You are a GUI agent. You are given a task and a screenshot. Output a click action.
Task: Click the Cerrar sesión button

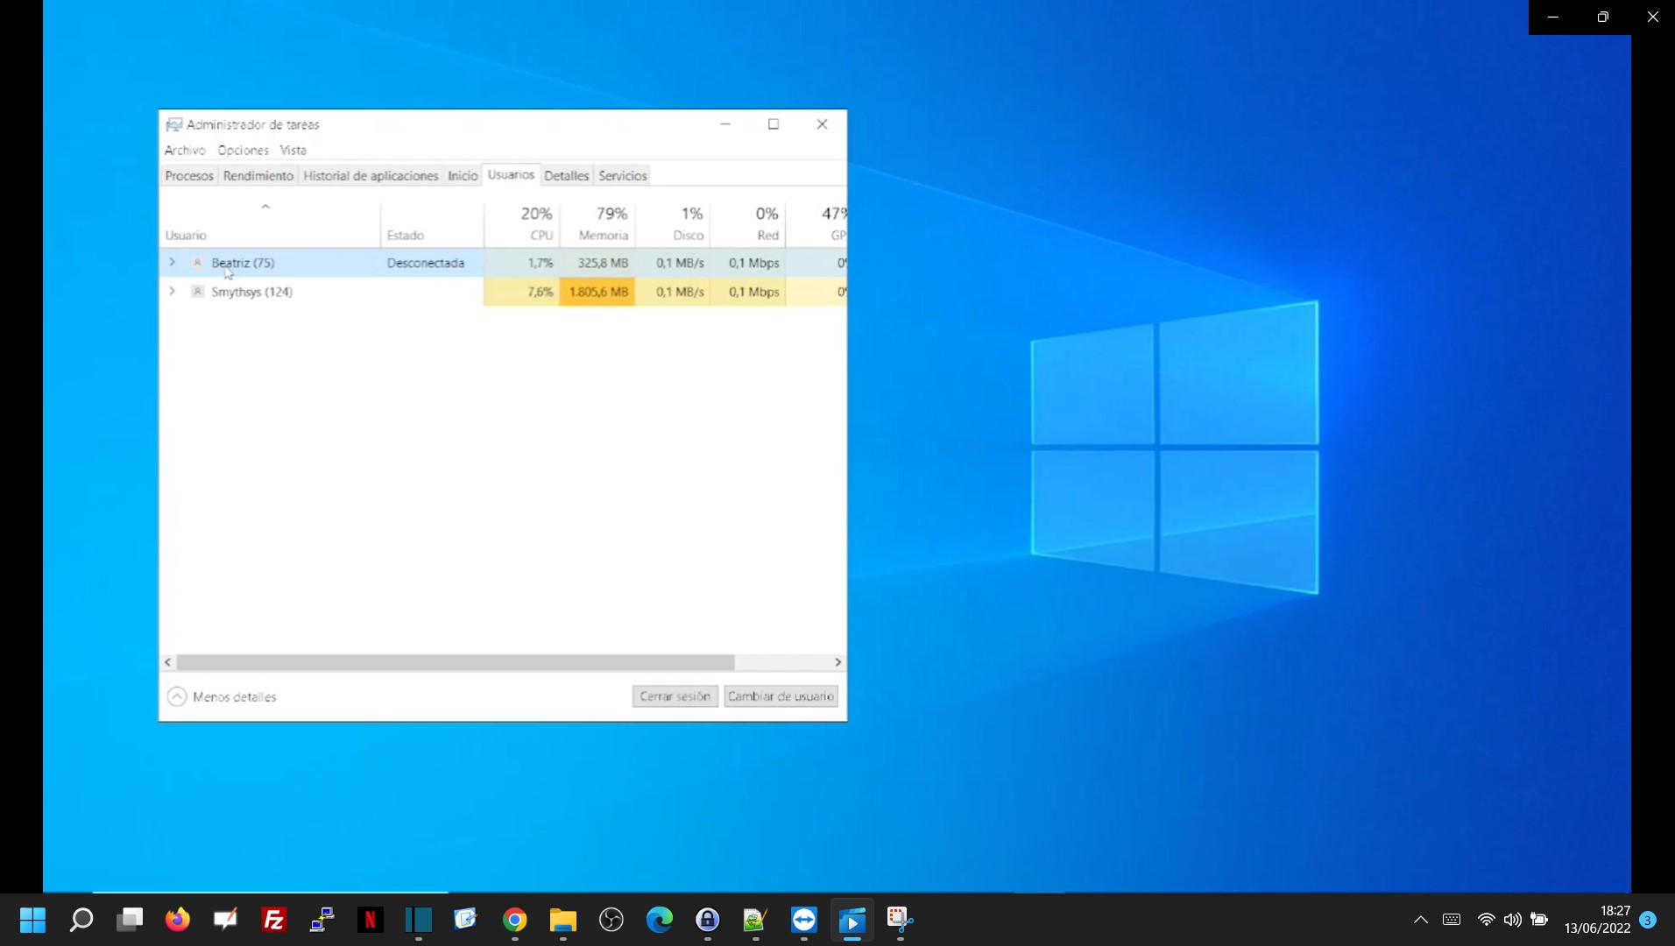tap(675, 696)
